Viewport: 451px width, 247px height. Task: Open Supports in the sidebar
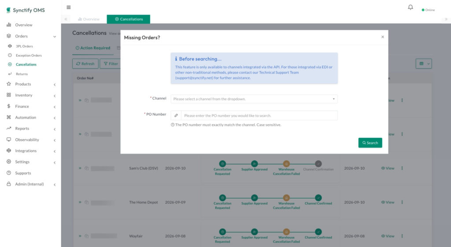coord(23,173)
